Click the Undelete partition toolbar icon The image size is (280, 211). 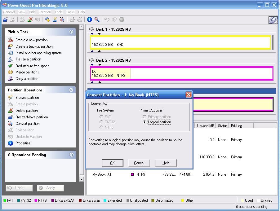(37, 20)
